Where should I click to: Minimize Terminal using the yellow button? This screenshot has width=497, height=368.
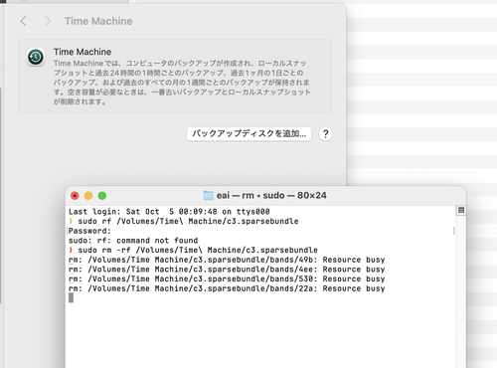[x=88, y=196]
